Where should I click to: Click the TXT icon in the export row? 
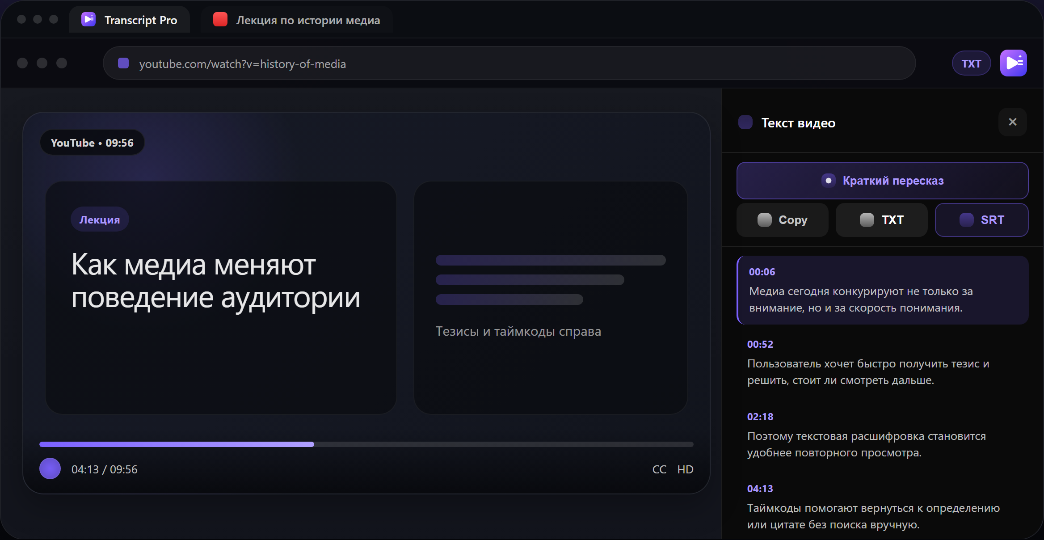pyautogui.click(x=867, y=219)
